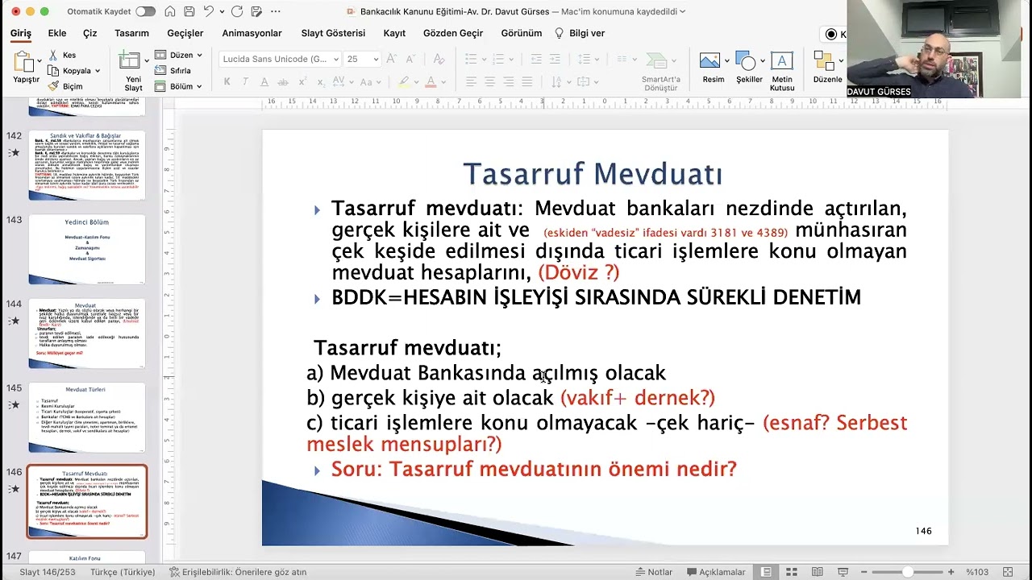Open the title bar ellipsis menu
This screenshot has height=580, width=1032.
[275, 11]
